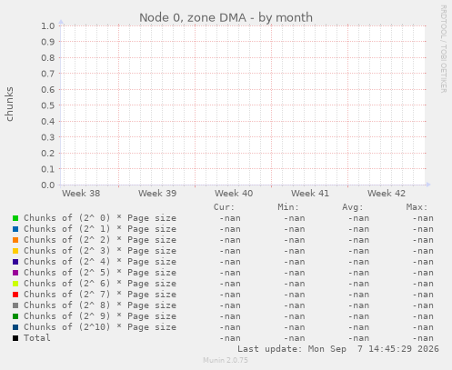The image size is (452, 370).
Task: Click the gray swatch for Chunks of (2^ 8)
Action: pyautogui.click(x=15, y=305)
